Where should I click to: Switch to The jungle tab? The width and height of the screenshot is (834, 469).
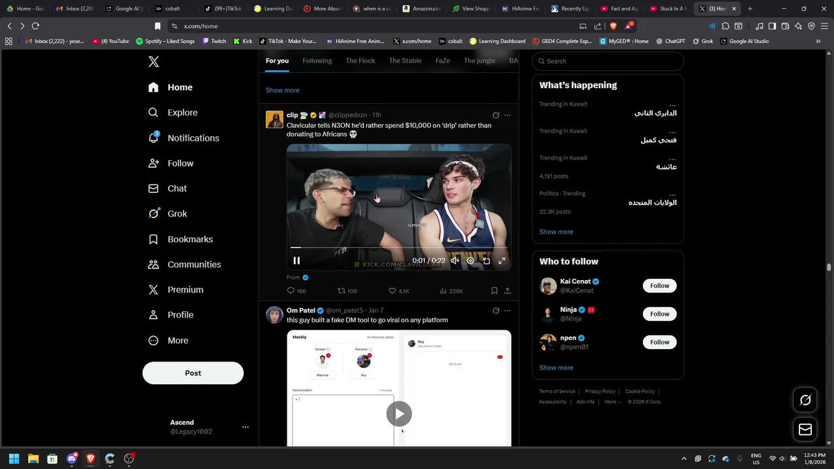click(480, 61)
